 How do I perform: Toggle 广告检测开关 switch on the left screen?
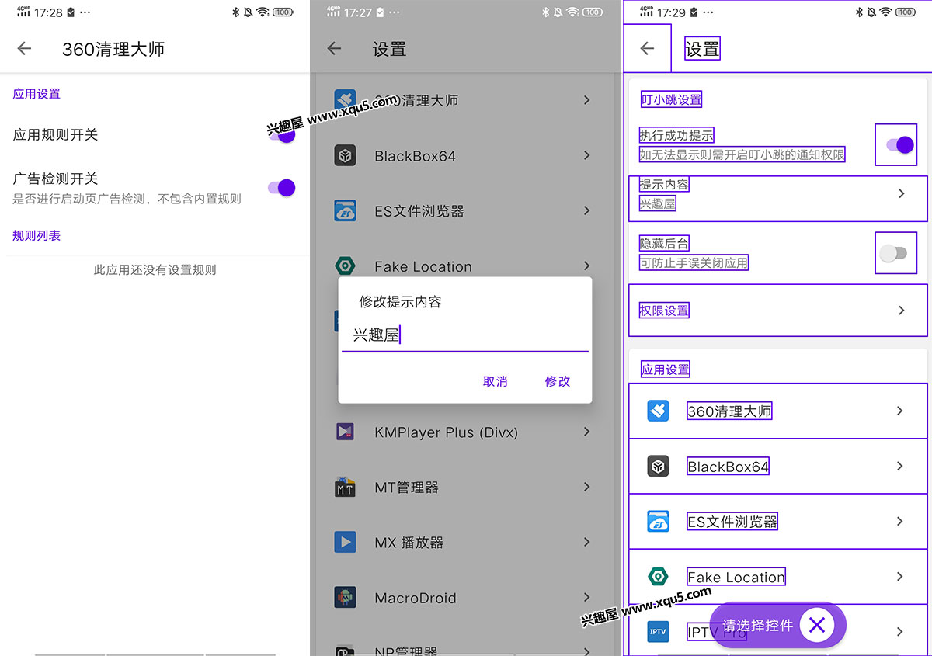click(281, 187)
